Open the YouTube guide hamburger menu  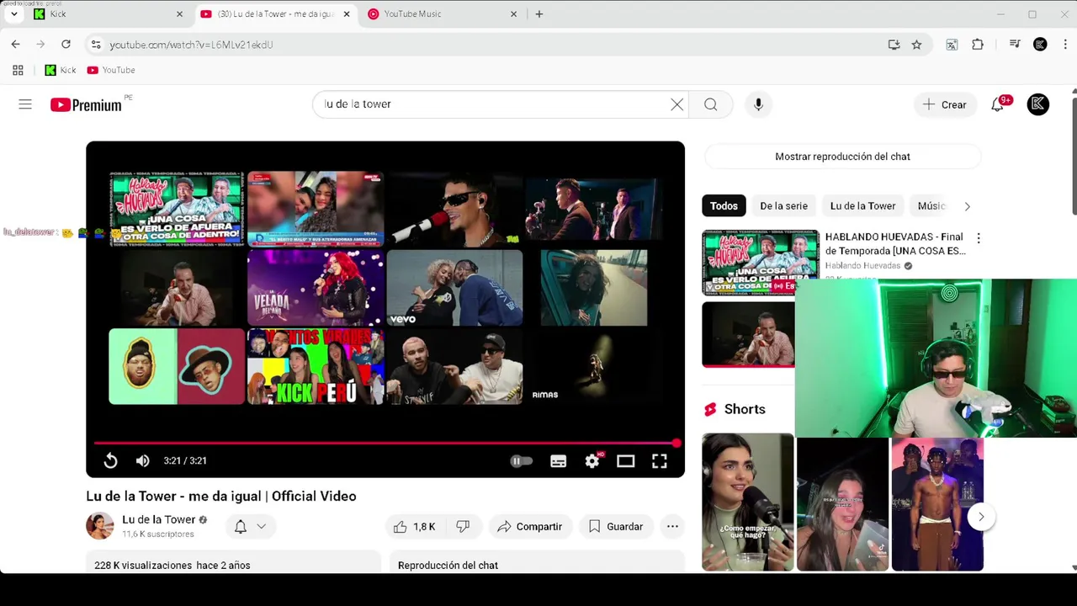point(25,104)
